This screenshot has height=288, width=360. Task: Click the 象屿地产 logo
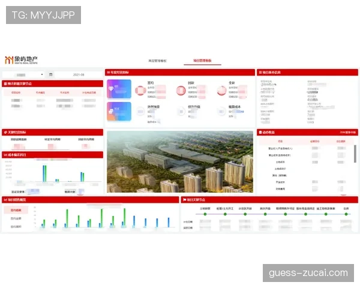click(21, 60)
